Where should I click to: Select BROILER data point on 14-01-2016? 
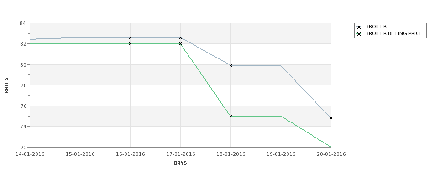point(30,39)
